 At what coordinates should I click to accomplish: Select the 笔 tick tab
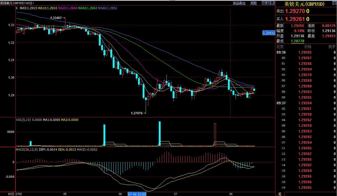click(x=280, y=194)
